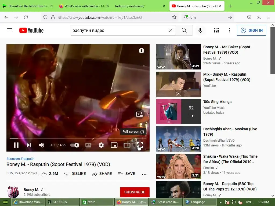Go to the YouTube home logo

tap(31, 30)
